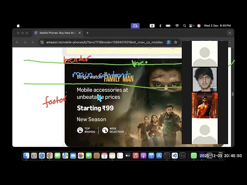Go forward in browser history
The height and width of the screenshot is (185, 247).
pos(25,42)
